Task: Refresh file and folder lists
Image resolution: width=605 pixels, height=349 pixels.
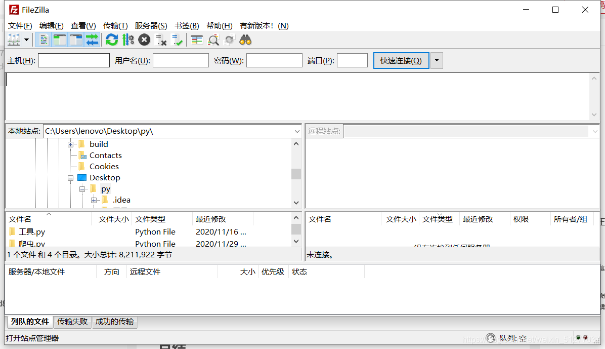Action: pos(112,40)
